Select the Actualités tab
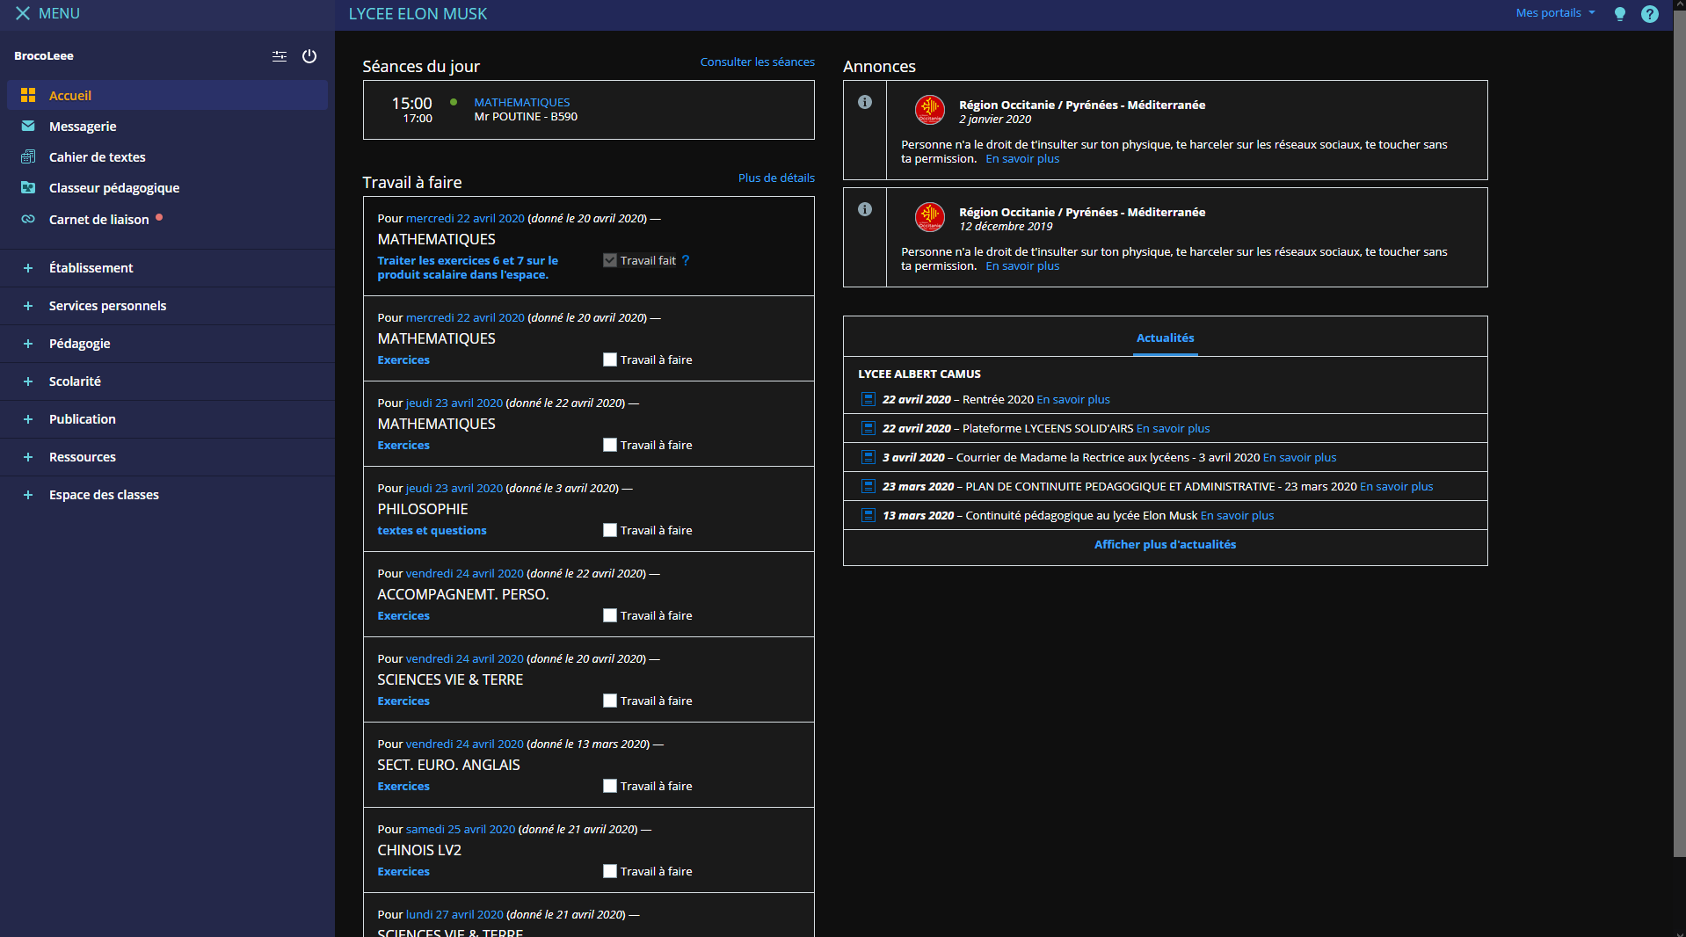 [x=1165, y=338]
